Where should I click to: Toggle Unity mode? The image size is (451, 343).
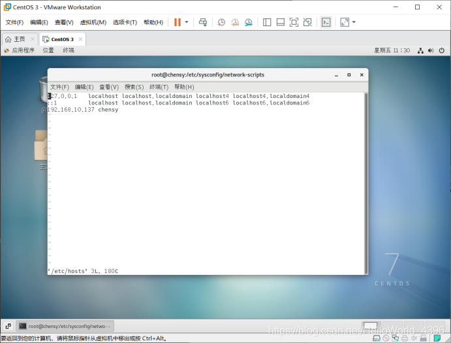pos(307,22)
